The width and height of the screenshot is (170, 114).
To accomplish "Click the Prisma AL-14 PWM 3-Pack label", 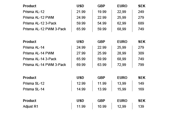I will pyautogui.click(x=44, y=65).
